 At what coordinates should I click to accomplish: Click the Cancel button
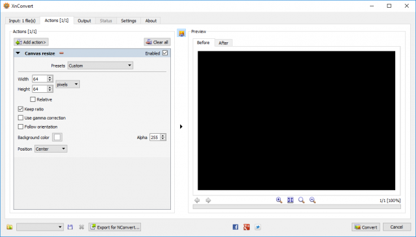396,227
